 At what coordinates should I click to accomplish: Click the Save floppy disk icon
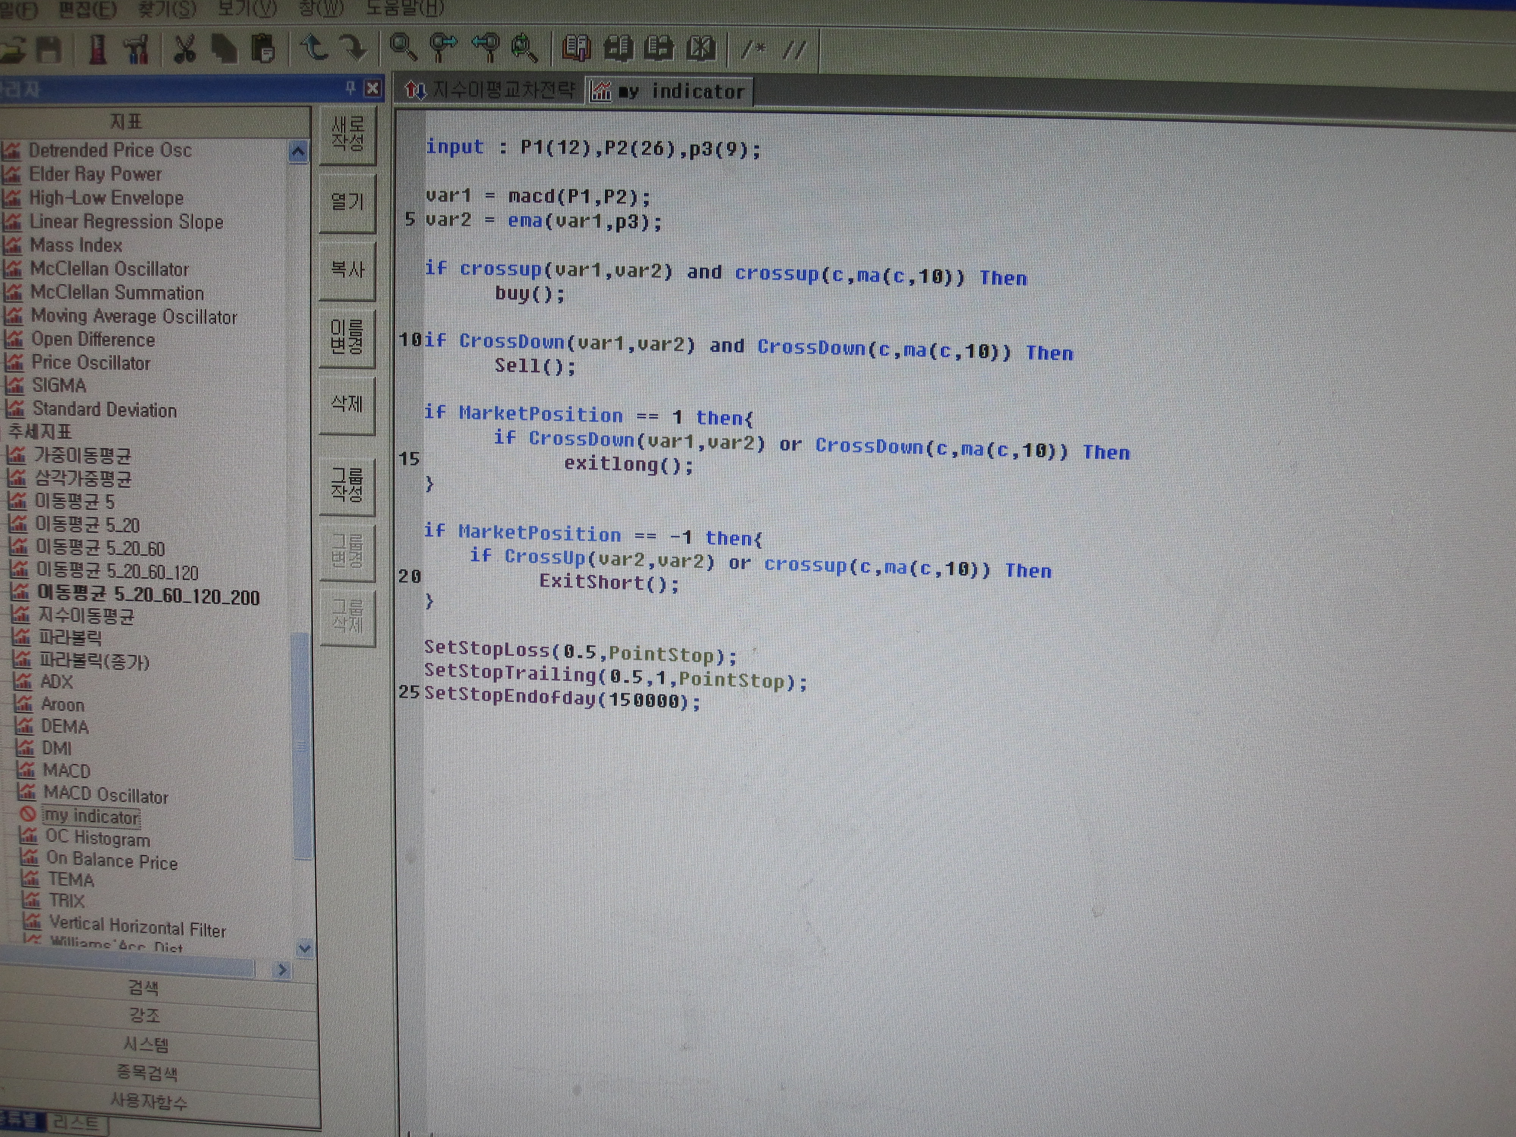click(x=49, y=49)
